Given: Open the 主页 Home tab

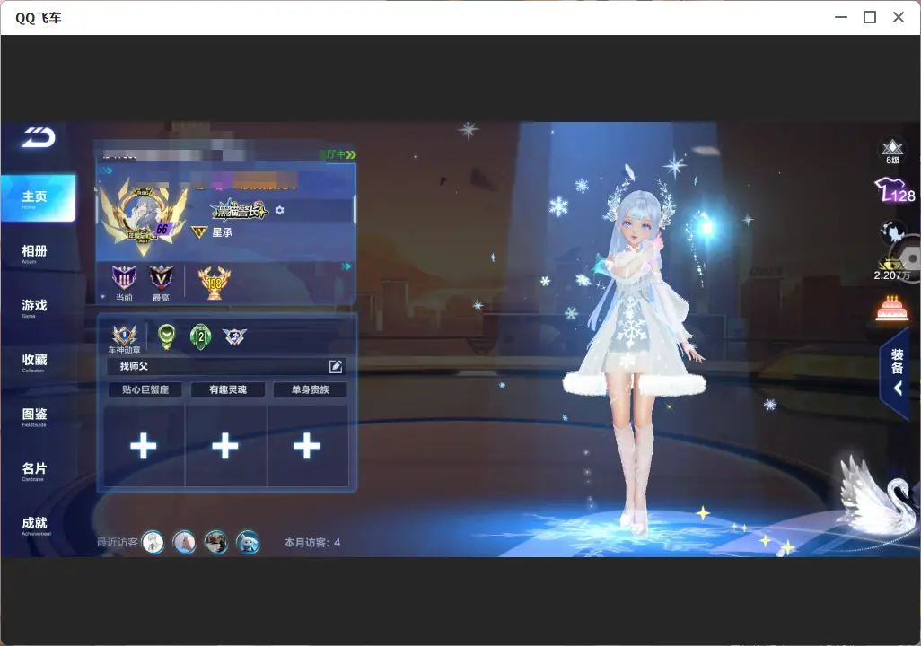Looking at the screenshot, I should pos(39,198).
